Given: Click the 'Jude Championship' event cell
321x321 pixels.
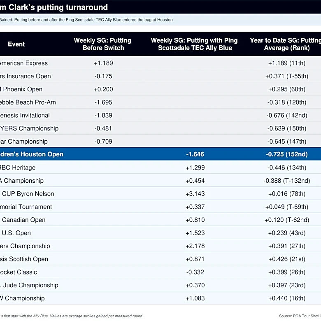Looking at the screenshot, I should (x=29, y=286).
